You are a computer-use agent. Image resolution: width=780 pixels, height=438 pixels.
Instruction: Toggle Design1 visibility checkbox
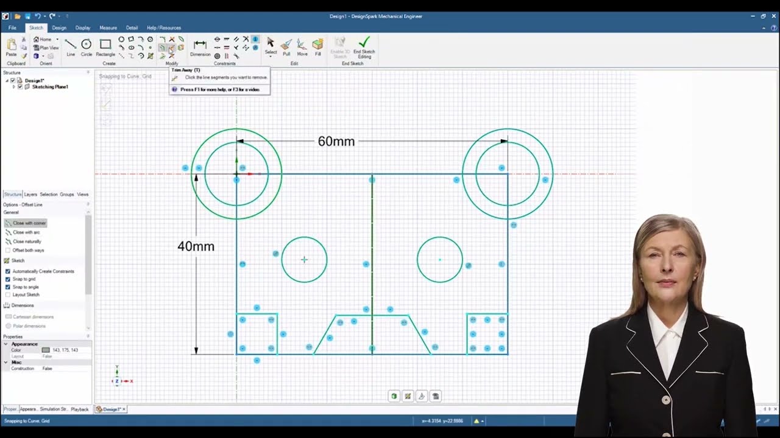click(x=13, y=80)
